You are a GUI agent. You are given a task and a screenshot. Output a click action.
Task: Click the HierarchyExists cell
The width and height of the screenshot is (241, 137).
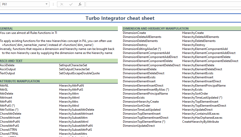tap(192, 89)
